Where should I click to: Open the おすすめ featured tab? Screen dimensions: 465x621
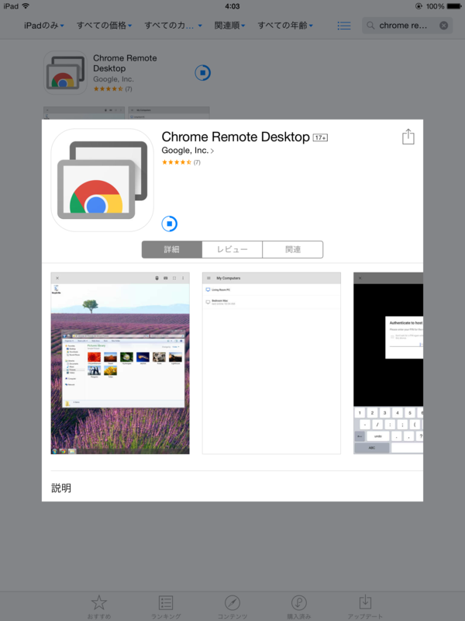tap(99, 607)
